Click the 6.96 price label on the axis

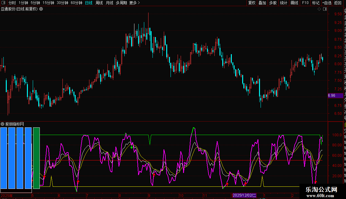point(332,96)
